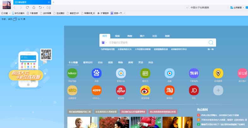
Task: Open the red JD shortcut
Action: pyautogui.click(x=194, y=90)
